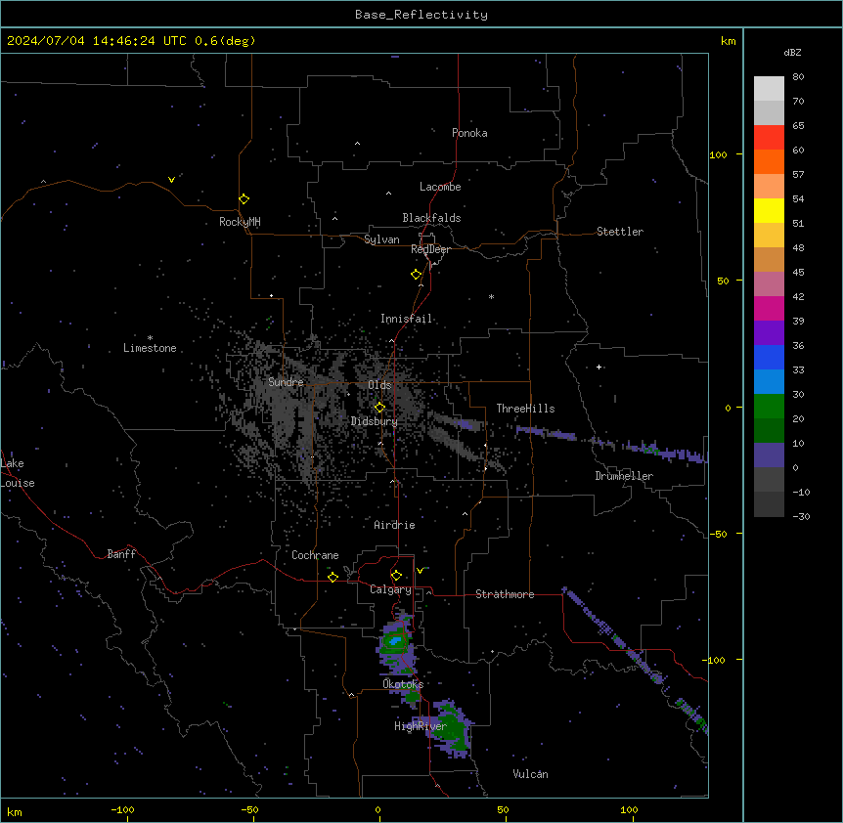Click the RedDeer city label
The image size is (843, 823).
tap(430, 249)
